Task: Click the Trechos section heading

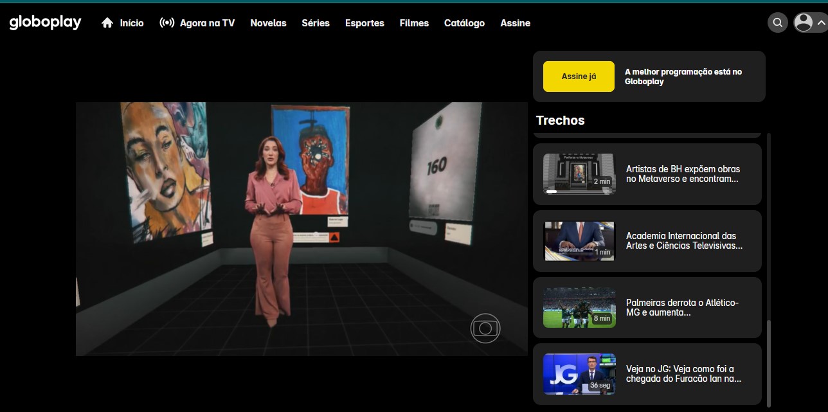Action: (561, 120)
